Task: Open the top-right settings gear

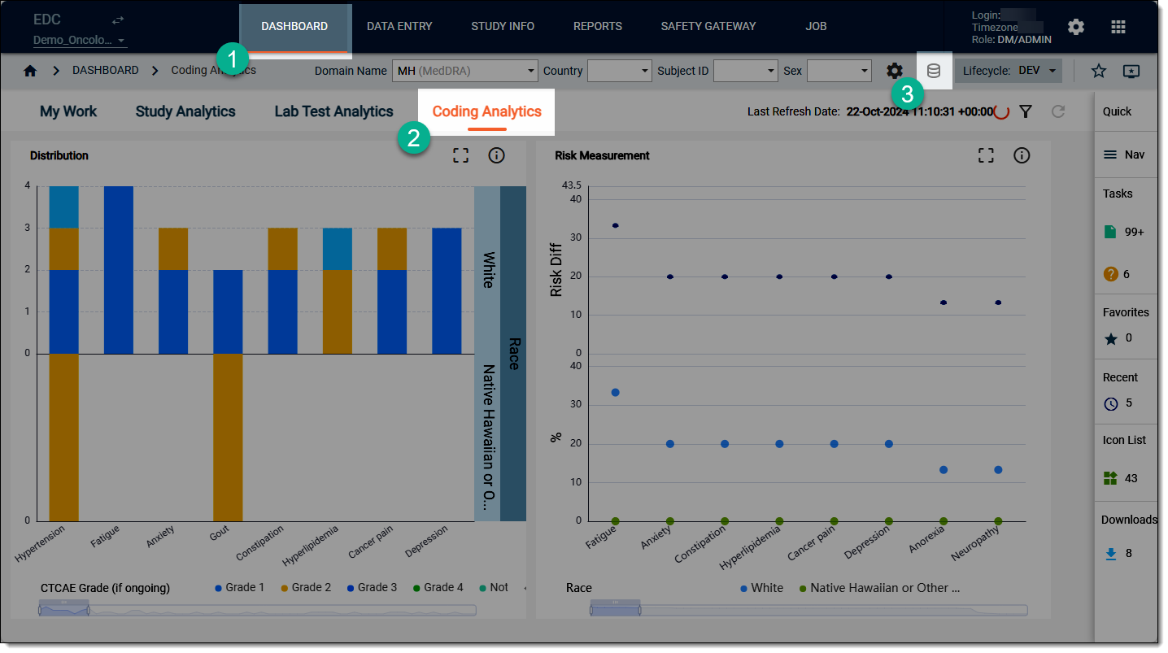Action: 1076,27
